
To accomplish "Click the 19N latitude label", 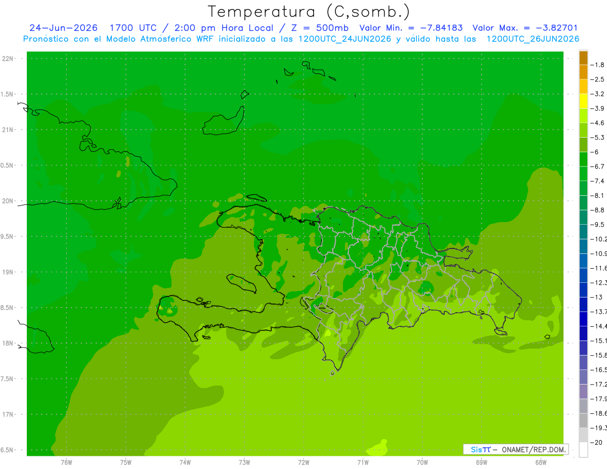I will [8, 272].
